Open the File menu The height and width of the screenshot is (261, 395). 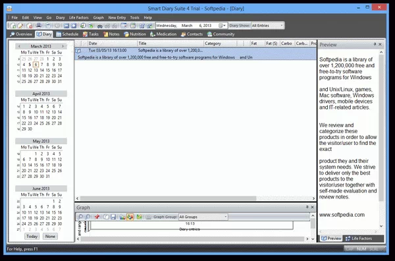pyautogui.click(x=14, y=18)
